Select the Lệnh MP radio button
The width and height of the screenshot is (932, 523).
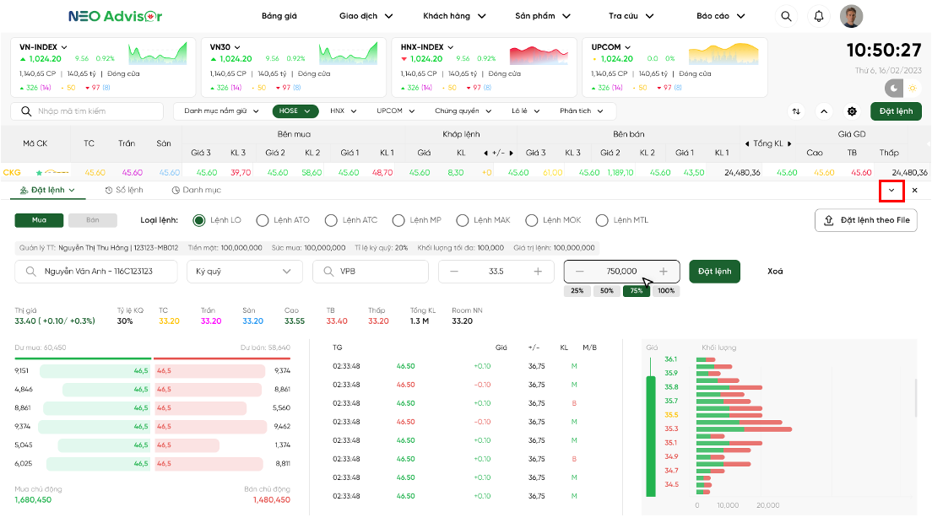click(x=398, y=220)
